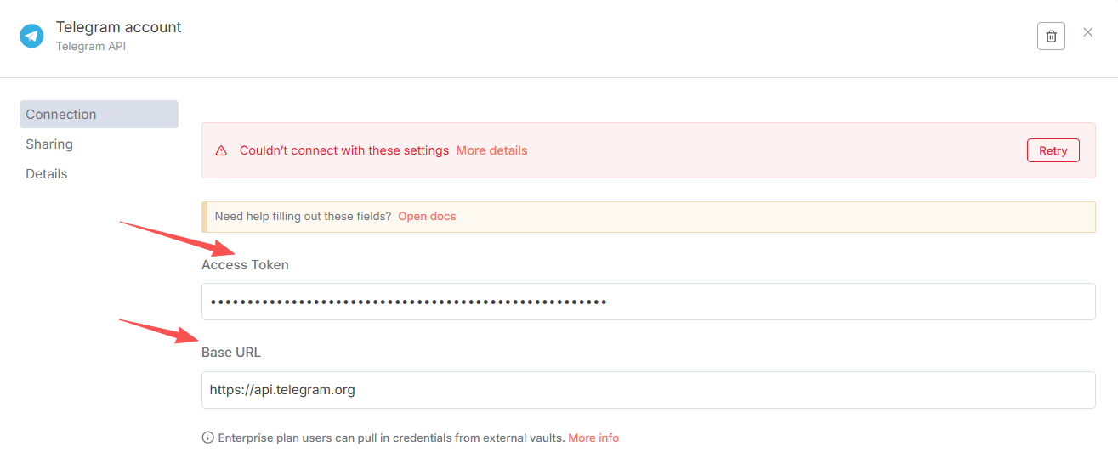The width and height of the screenshot is (1118, 452).
Task: Click the red warning triangle icon
Action: pos(221,150)
